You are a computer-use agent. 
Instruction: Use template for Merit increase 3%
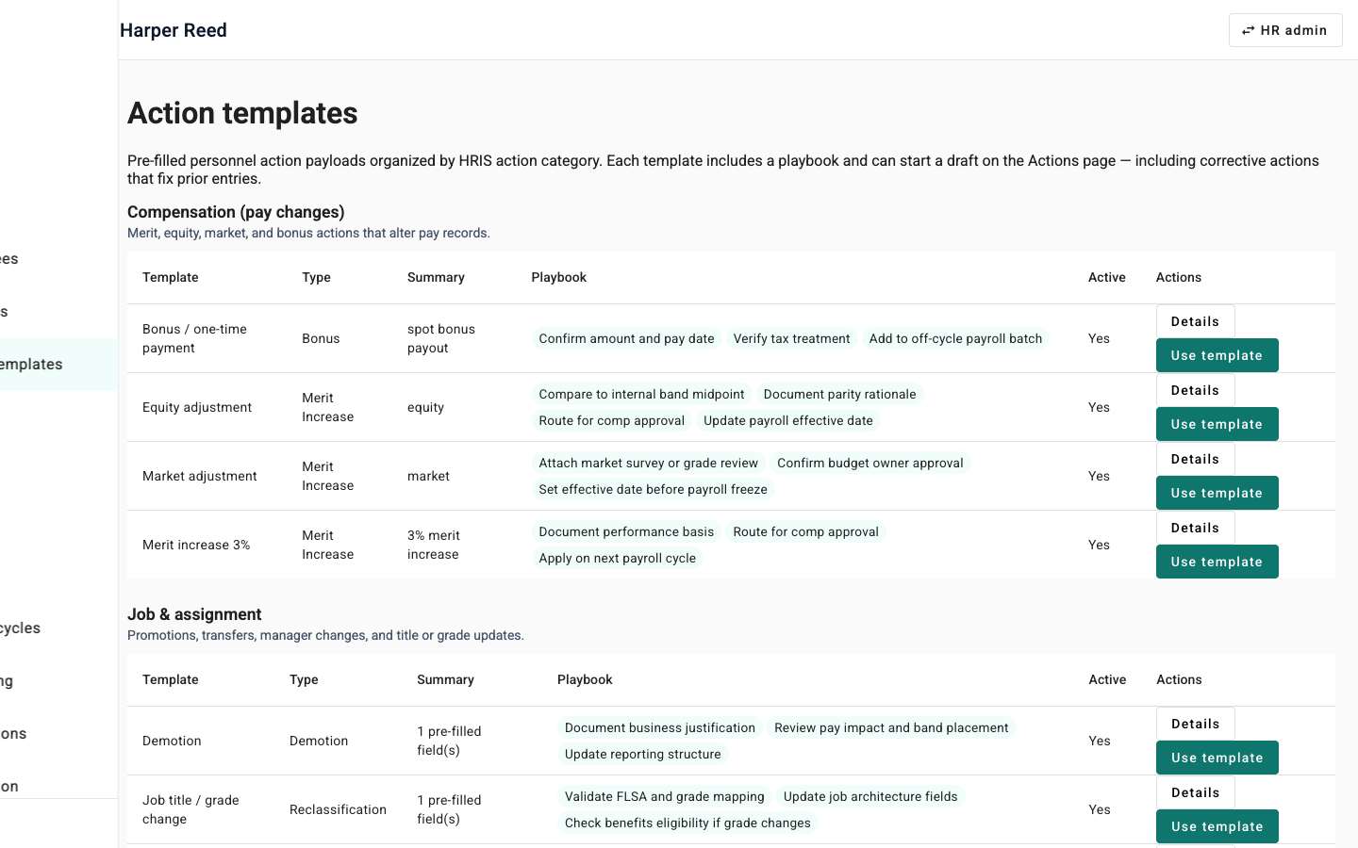pos(1217,562)
